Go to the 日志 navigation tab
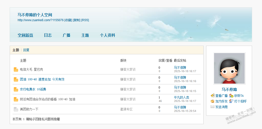Screen dimensions: 262x129 [48, 35]
